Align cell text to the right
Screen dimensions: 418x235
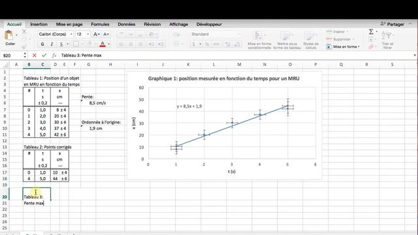click(x=140, y=44)
